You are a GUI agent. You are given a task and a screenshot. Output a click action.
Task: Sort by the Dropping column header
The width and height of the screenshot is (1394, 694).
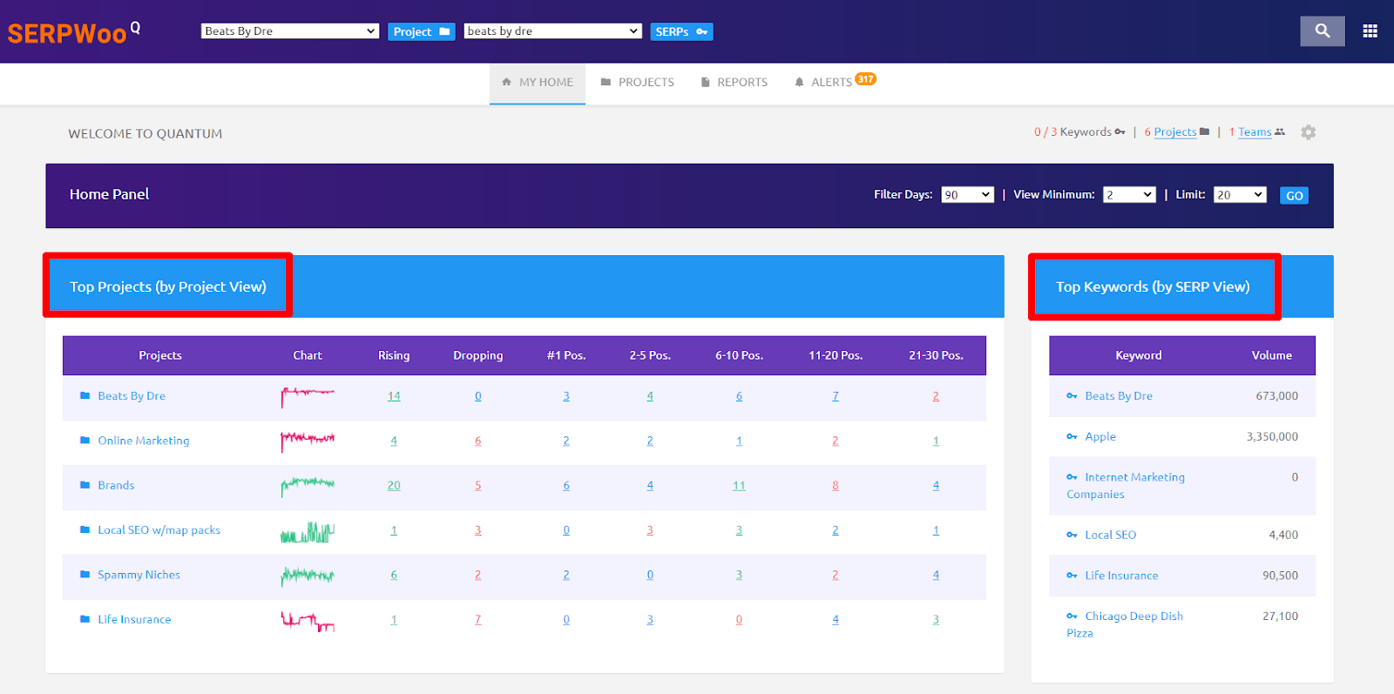(x=478, y=355)
